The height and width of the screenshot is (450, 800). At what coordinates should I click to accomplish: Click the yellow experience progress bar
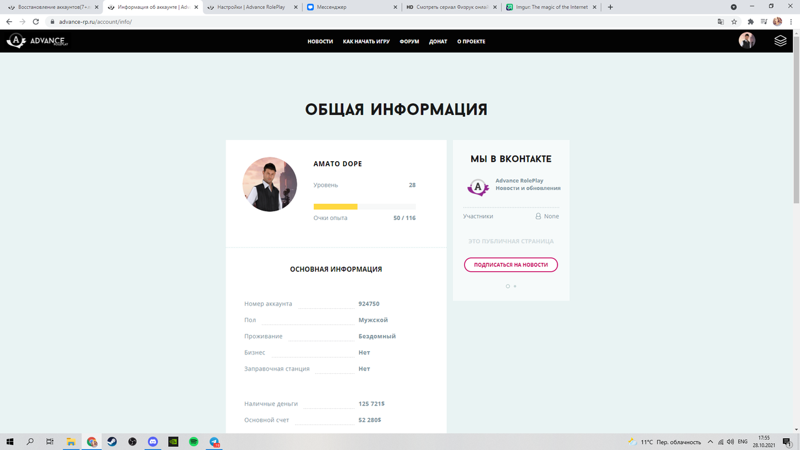point(335,206)
